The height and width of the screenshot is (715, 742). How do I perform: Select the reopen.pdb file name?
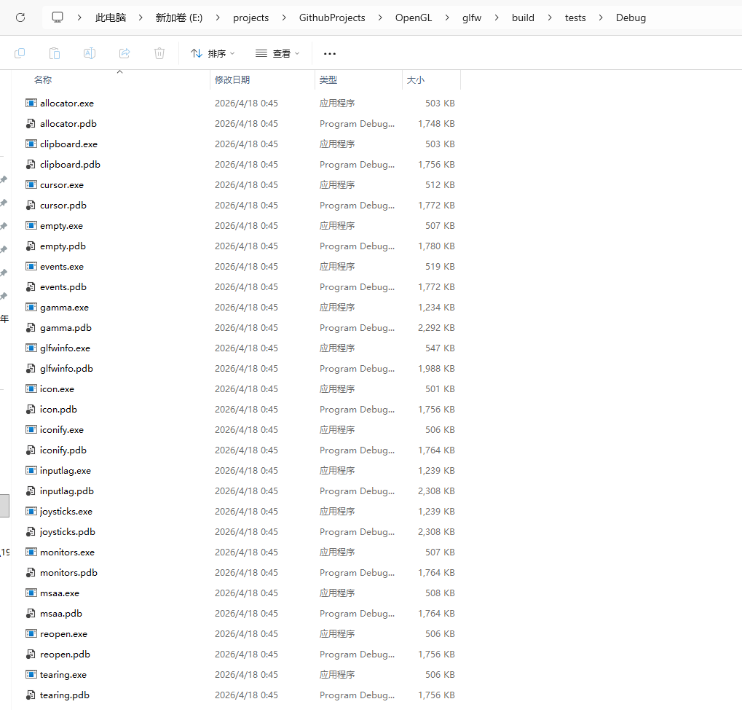coord(66,655)
